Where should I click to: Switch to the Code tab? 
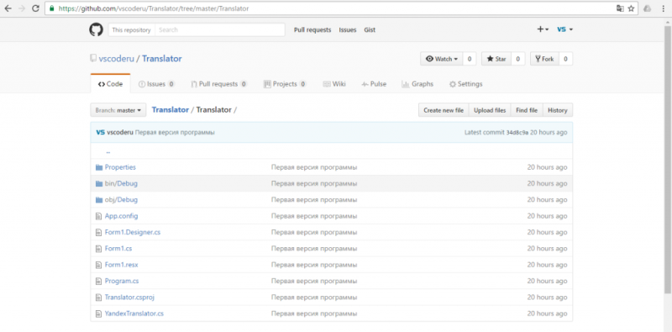(111, 84)
